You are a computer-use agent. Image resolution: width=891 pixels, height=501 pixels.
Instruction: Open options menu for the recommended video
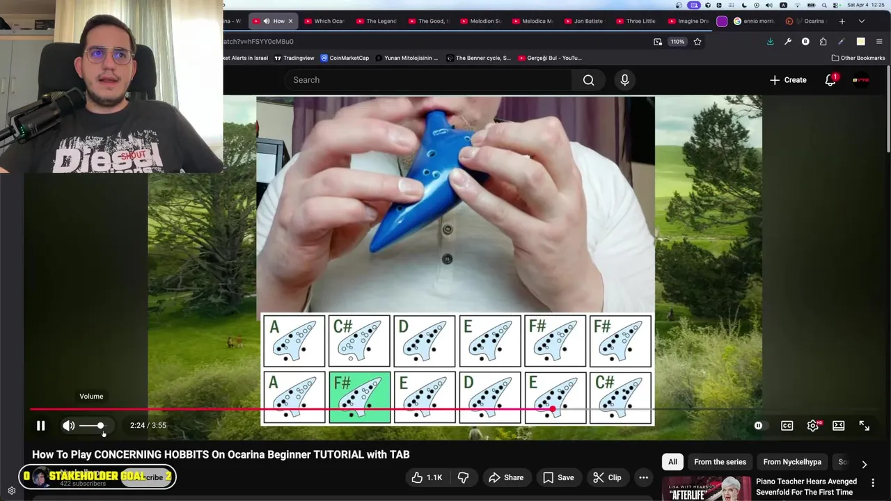872,482
